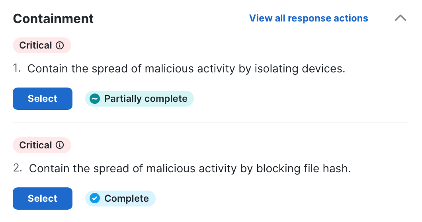The width and height of the screenshot is (422, 222).
Task: Click the Complete status badge text
Action: [127, 199]
